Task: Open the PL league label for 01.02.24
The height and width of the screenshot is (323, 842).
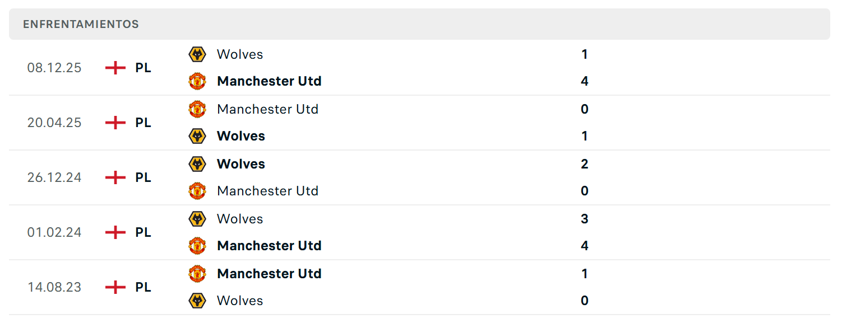Action: (143, 232)
